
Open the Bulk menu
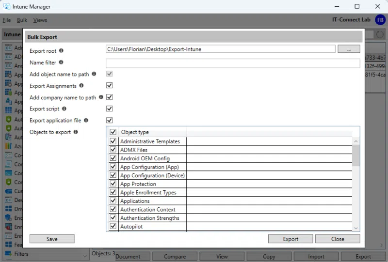point(22,20)
